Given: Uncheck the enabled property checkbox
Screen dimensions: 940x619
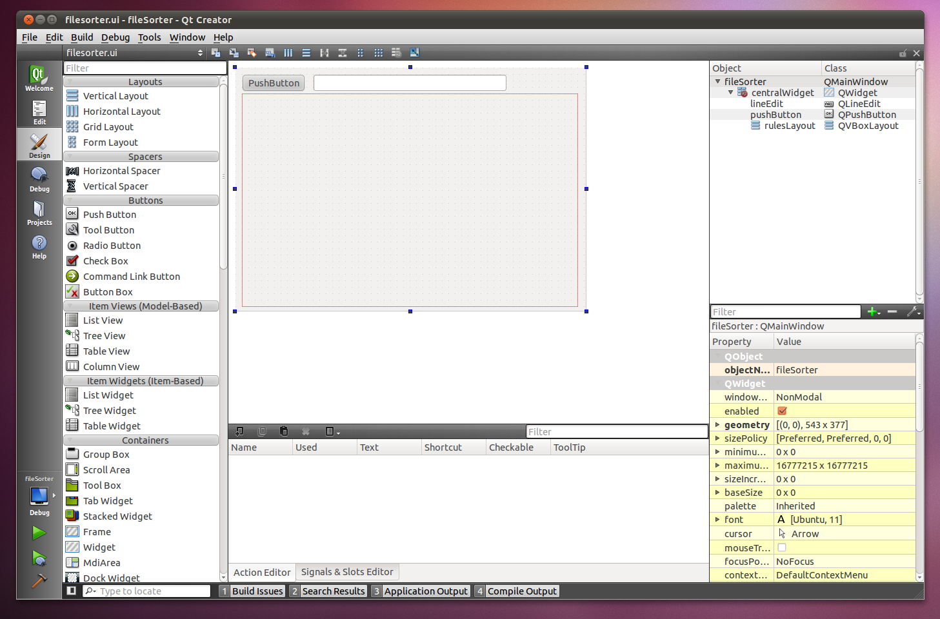Looking at the screenshot, I should [x=782, y=411].
